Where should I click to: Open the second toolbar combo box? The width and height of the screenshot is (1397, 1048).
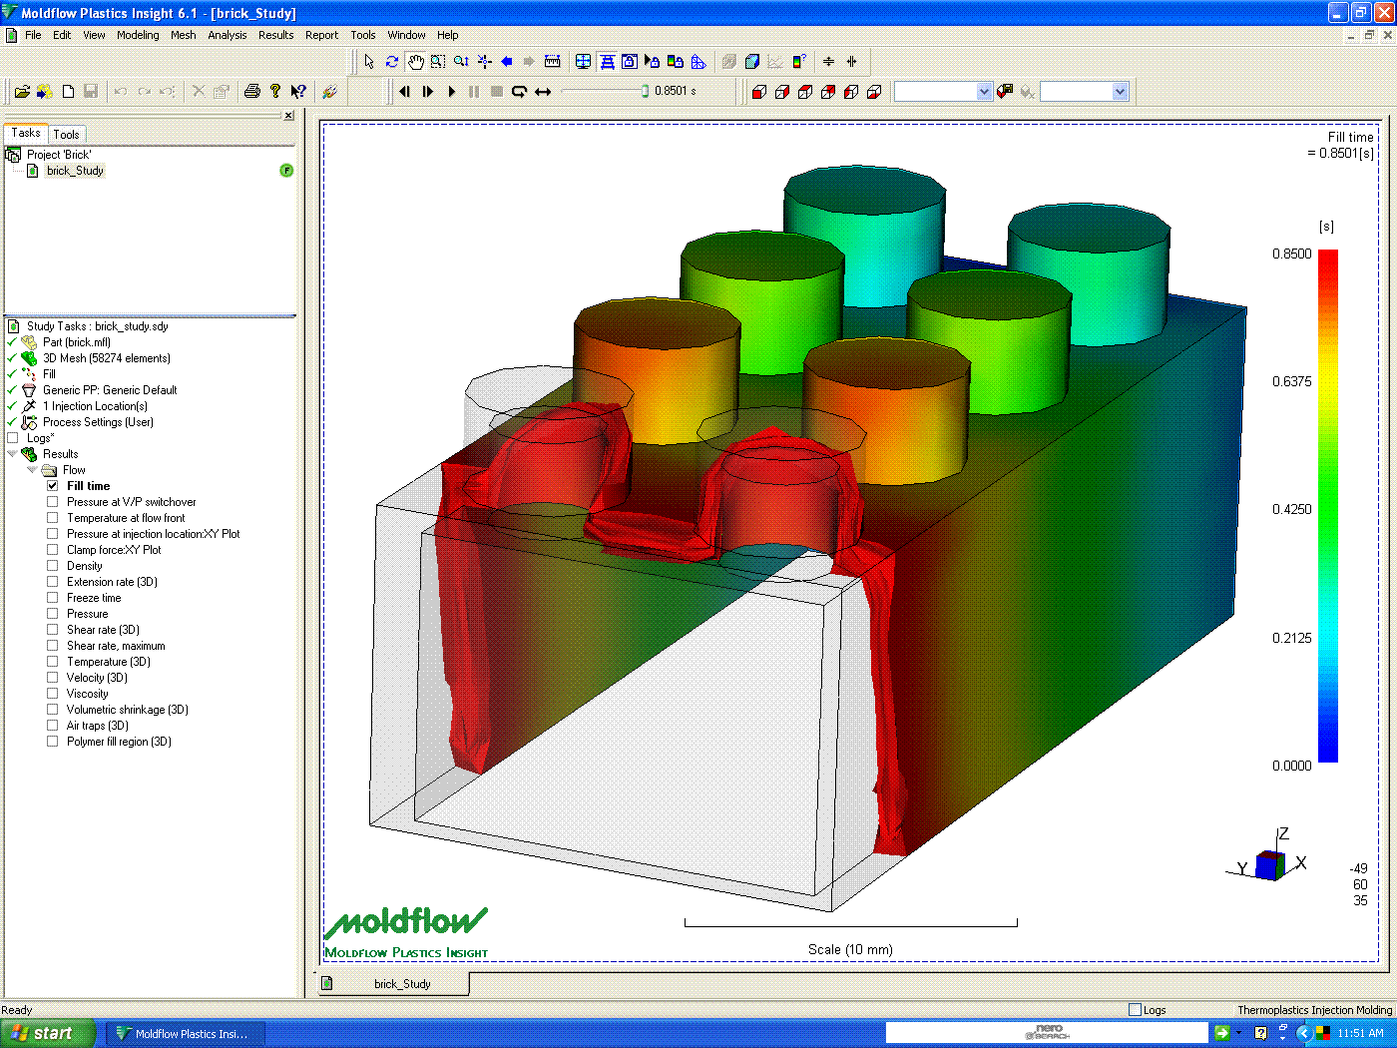click(1120, 92)
